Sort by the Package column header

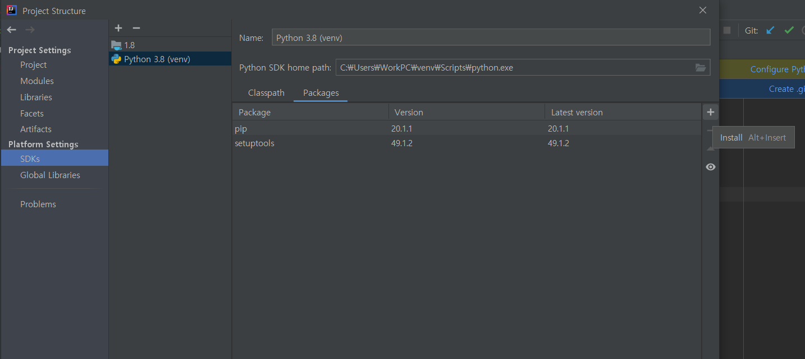[x=310, y=113]
